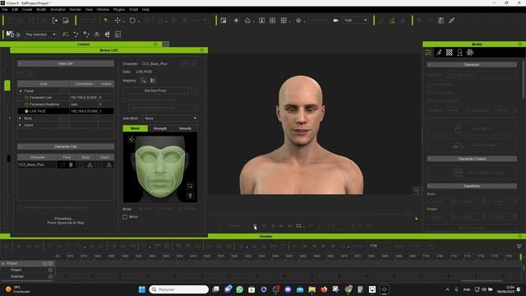Click the diamond icon atop face mask preview
Screen dimensions: 526x296
[131, 139]
